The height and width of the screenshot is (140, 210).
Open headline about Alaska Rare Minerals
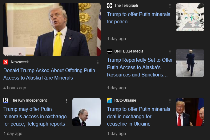49,74
